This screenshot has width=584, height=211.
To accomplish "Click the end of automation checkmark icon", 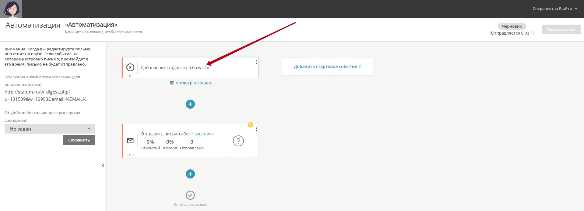I will click(190, 195).
